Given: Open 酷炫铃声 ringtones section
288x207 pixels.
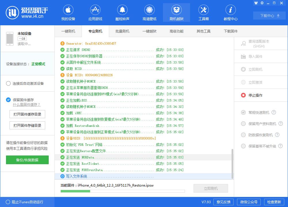Looking at the screenshot, I should 122,13.
